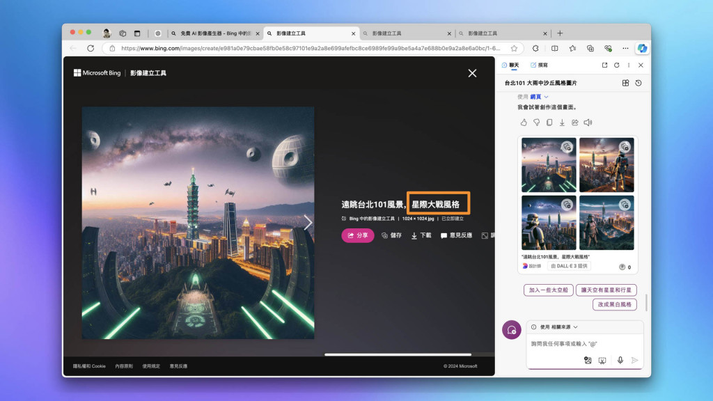713x401 pixels.
Task: Click the horizontal scrollbar under image
Action: coord(398,354)
